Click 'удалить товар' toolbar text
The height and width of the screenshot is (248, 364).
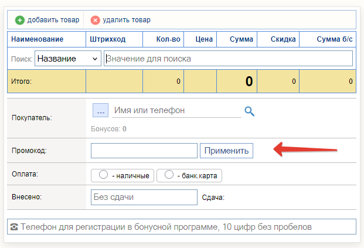coord(127,20)
